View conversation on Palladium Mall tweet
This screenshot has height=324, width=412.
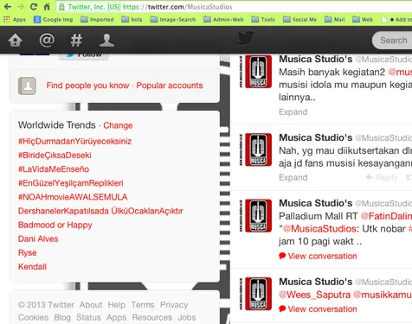point(318,256)
